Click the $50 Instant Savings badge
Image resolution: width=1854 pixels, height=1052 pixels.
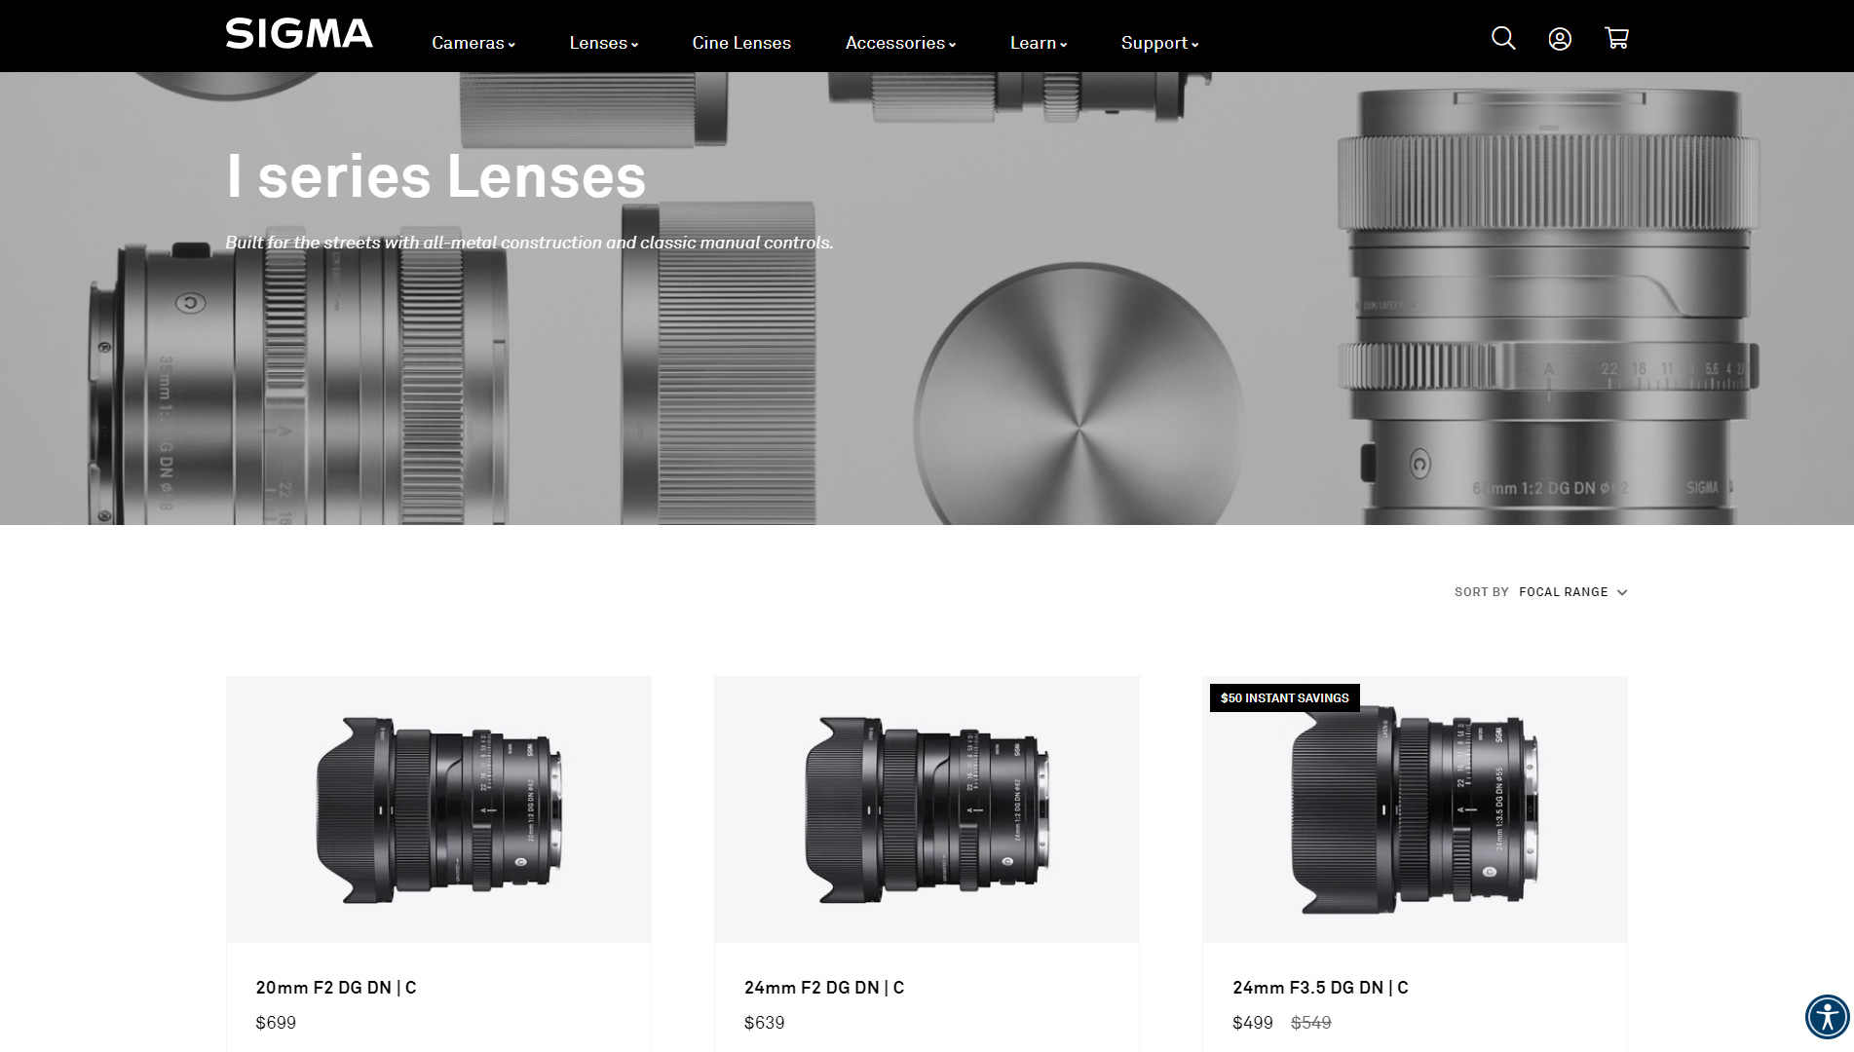coord(1284,698)
